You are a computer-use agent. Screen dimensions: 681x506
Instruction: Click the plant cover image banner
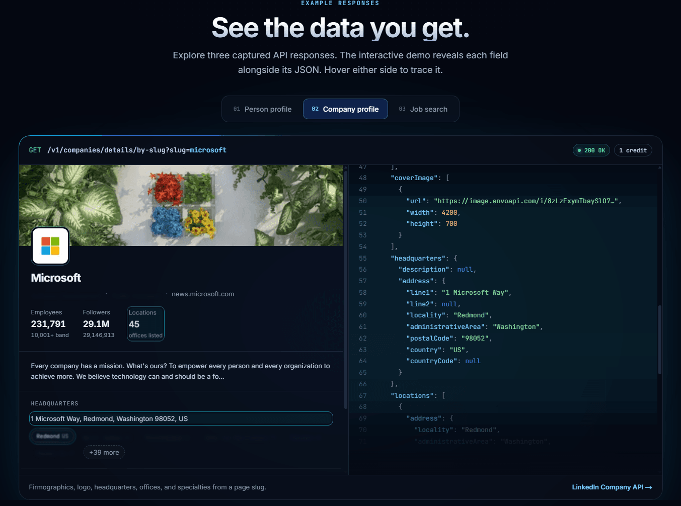pyautogui.click(x=181, y=205)
